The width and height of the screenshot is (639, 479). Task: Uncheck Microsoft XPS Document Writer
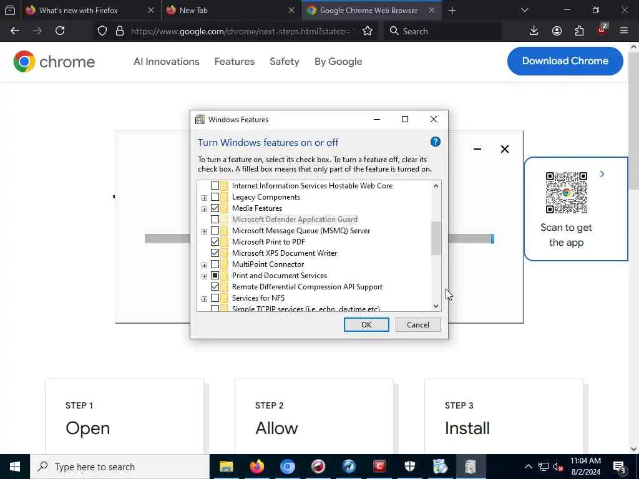click(x=215, y=253)
